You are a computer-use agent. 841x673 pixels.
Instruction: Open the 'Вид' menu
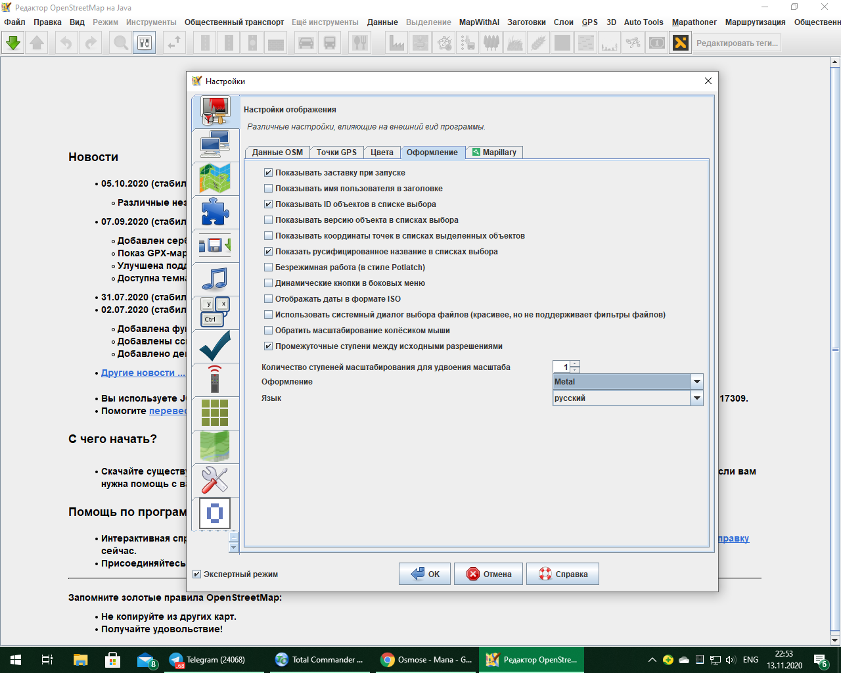click(x=77, y=22)
